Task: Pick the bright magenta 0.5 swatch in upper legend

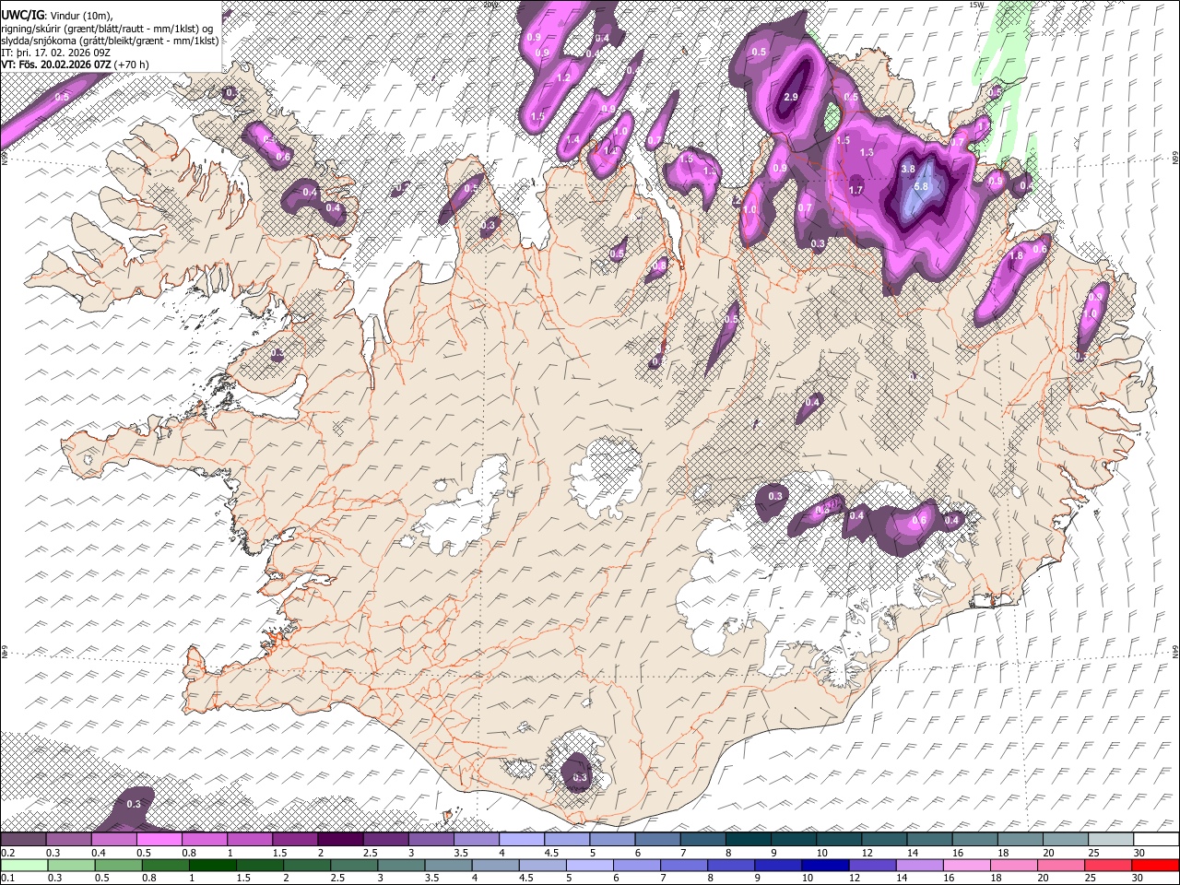Action: (159, 839)
